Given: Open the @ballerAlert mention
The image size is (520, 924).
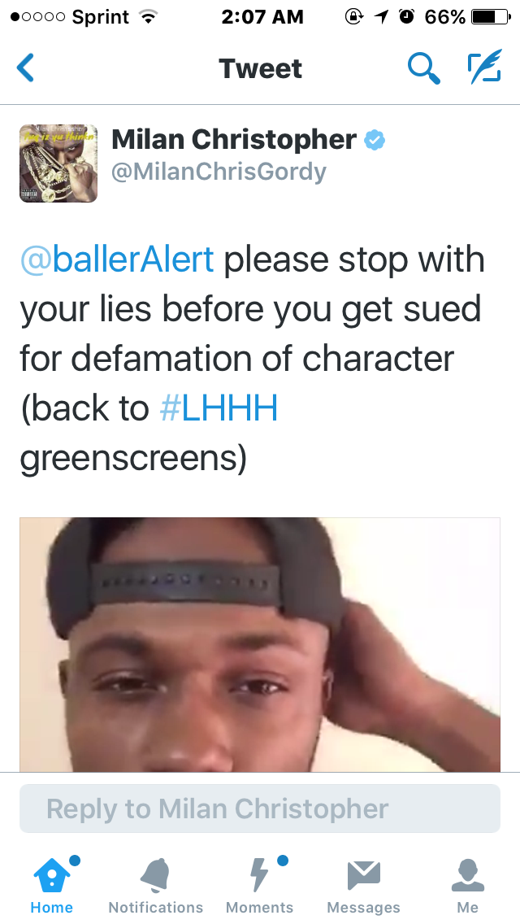Looking at the screenshot, I should [x=117, y=260].
